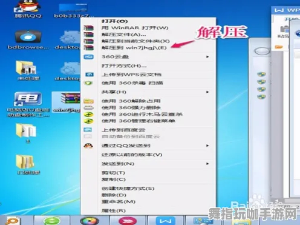Open the colorful wheel taskbar icon
Screen dimensions: 300x225
(x=90, y=221)
